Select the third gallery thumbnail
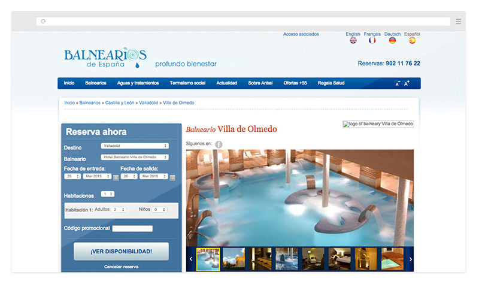 (x=260, y=259)
